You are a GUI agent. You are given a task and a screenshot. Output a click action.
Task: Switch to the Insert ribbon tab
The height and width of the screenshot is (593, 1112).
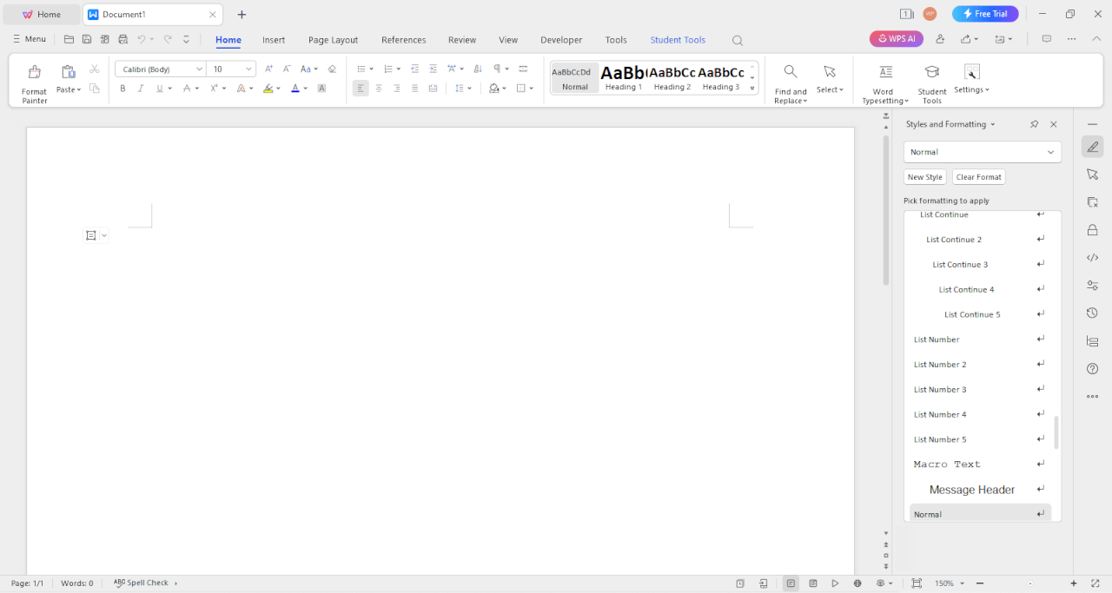[274, 39]
